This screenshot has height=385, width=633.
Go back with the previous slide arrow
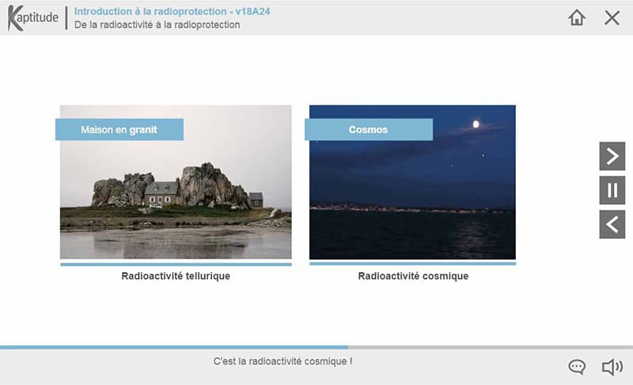pyautogui.click(x=612, y=225)
